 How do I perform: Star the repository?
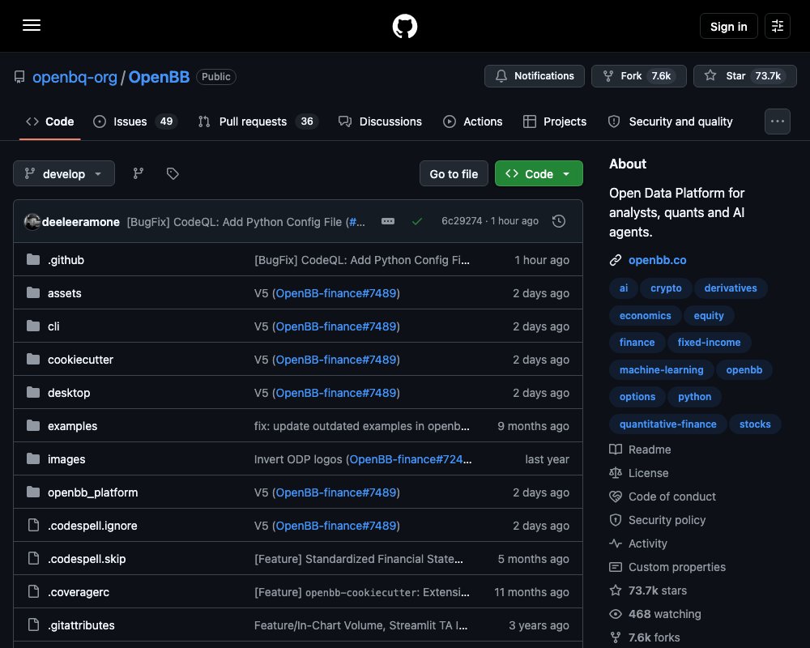pyautogui.click(x=744, y=76)
